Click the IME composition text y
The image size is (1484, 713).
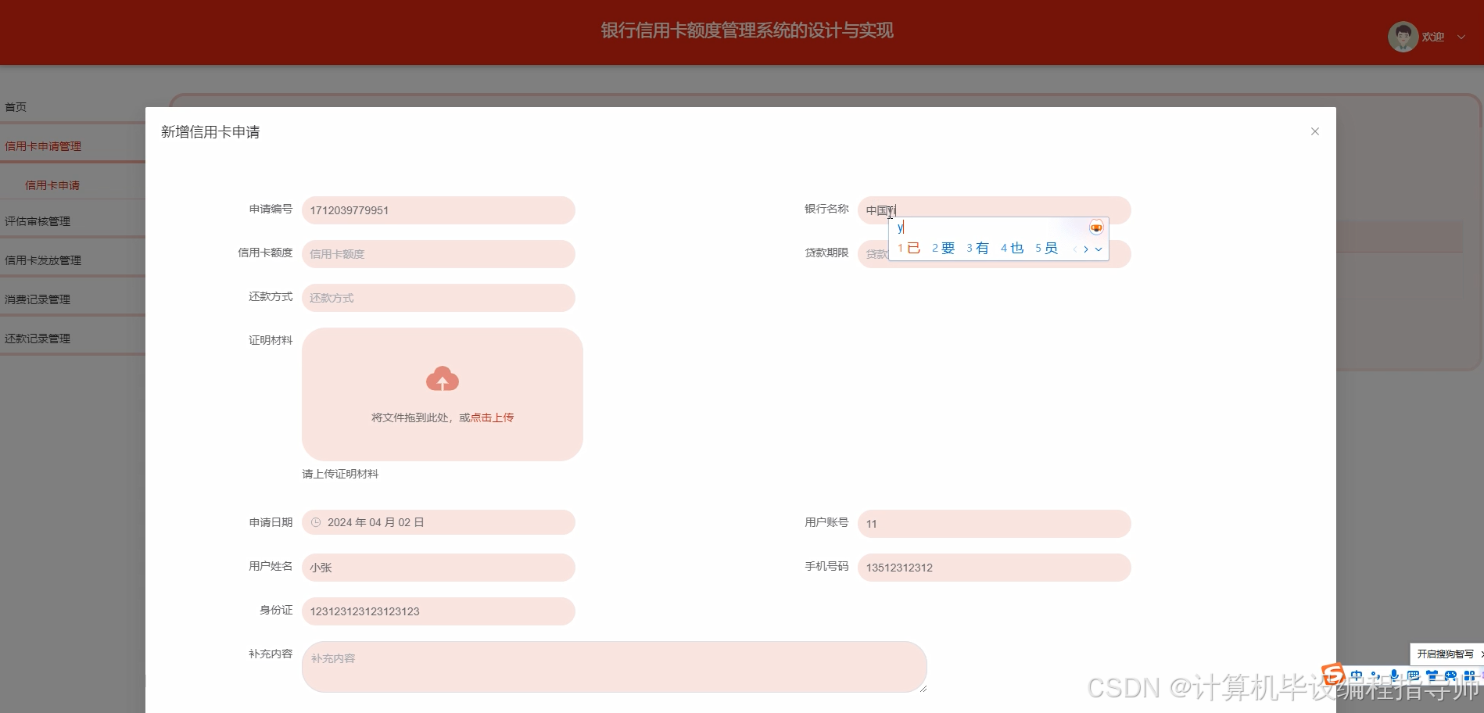coord(900,228)
